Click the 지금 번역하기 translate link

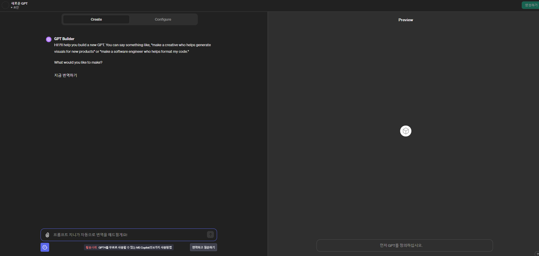point(66,75)
